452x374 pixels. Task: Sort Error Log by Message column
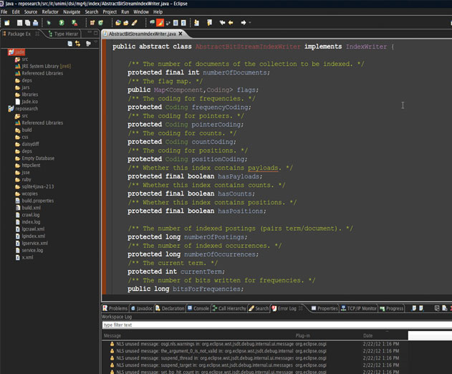coord(198,335)
